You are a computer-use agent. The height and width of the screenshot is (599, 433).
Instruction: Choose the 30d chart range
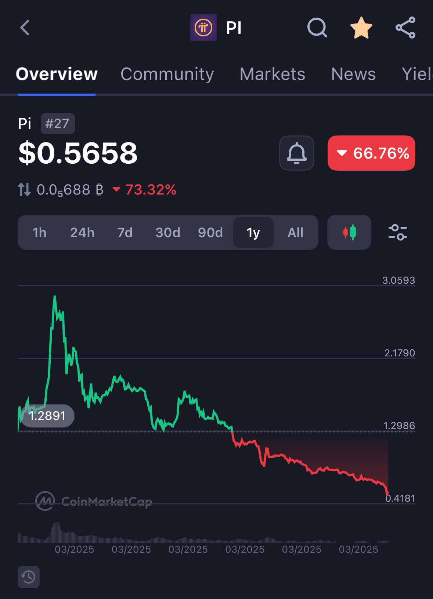tap(168, 232)
